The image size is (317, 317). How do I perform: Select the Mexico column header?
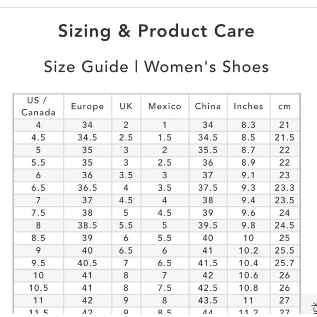click(165, 107)
